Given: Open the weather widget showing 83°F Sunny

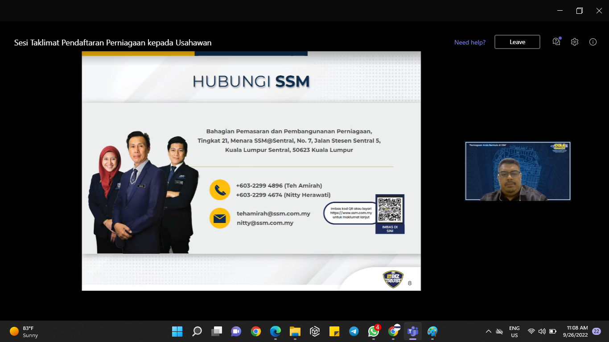Looking at the screenshot, I should 25,331.
